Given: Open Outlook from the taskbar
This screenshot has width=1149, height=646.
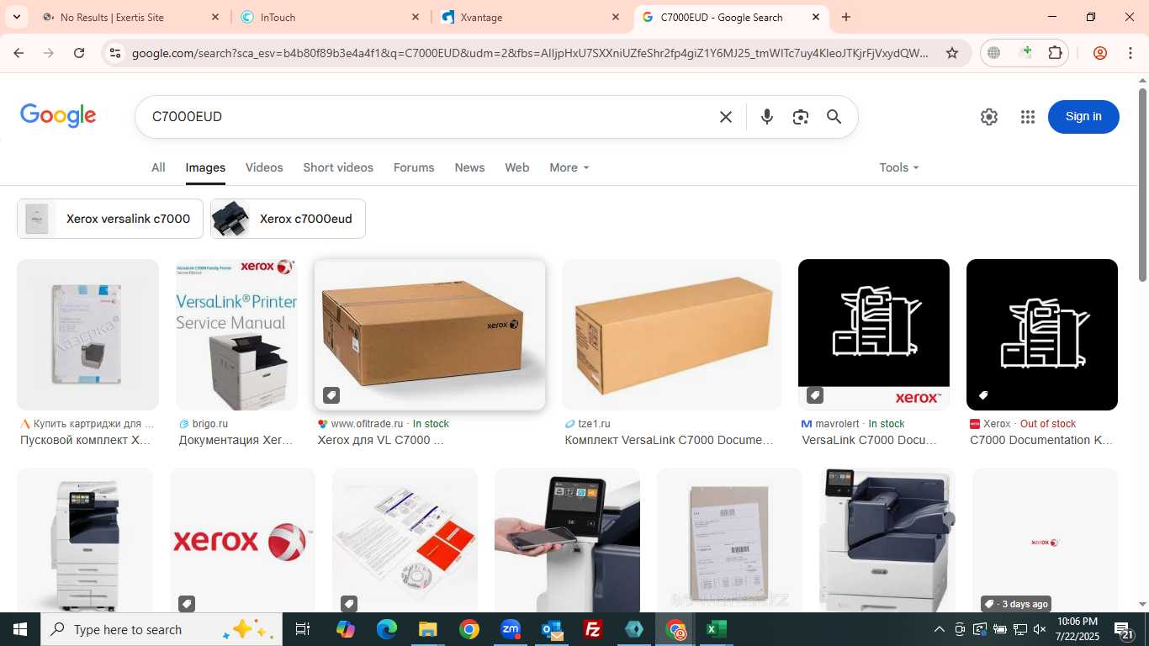Looking at the screenshot, I should 552,629.
